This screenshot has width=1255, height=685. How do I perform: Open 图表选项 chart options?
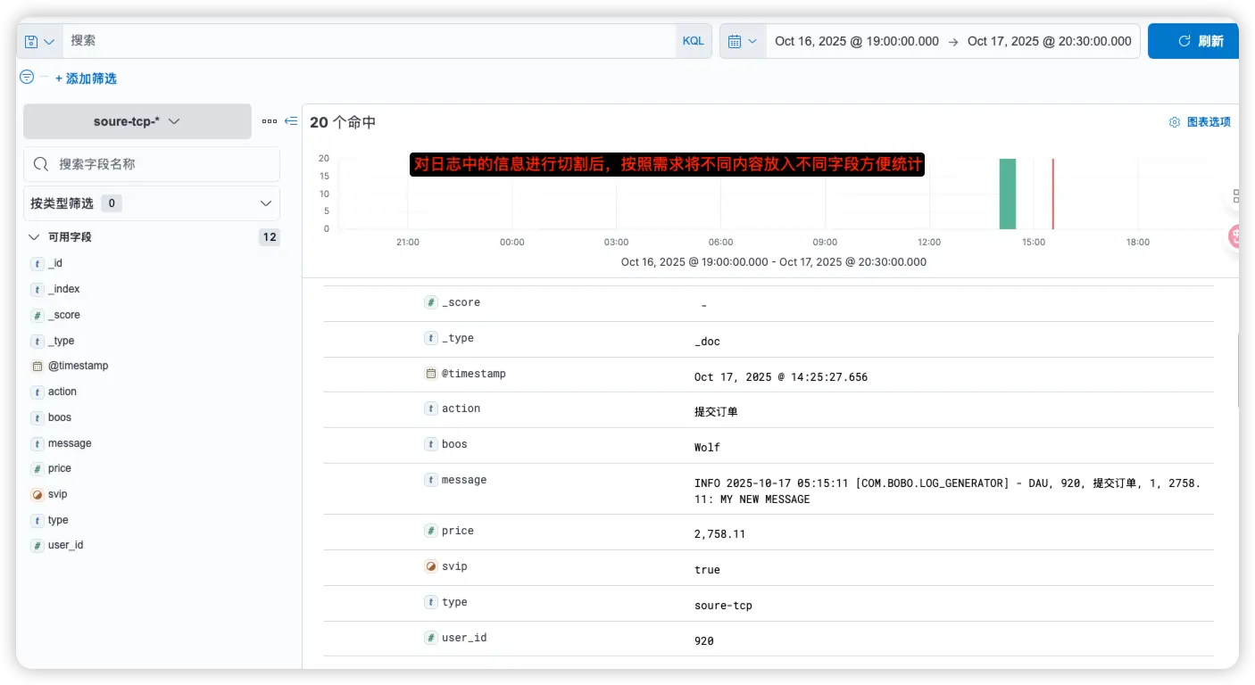(x=1200, y=122)
